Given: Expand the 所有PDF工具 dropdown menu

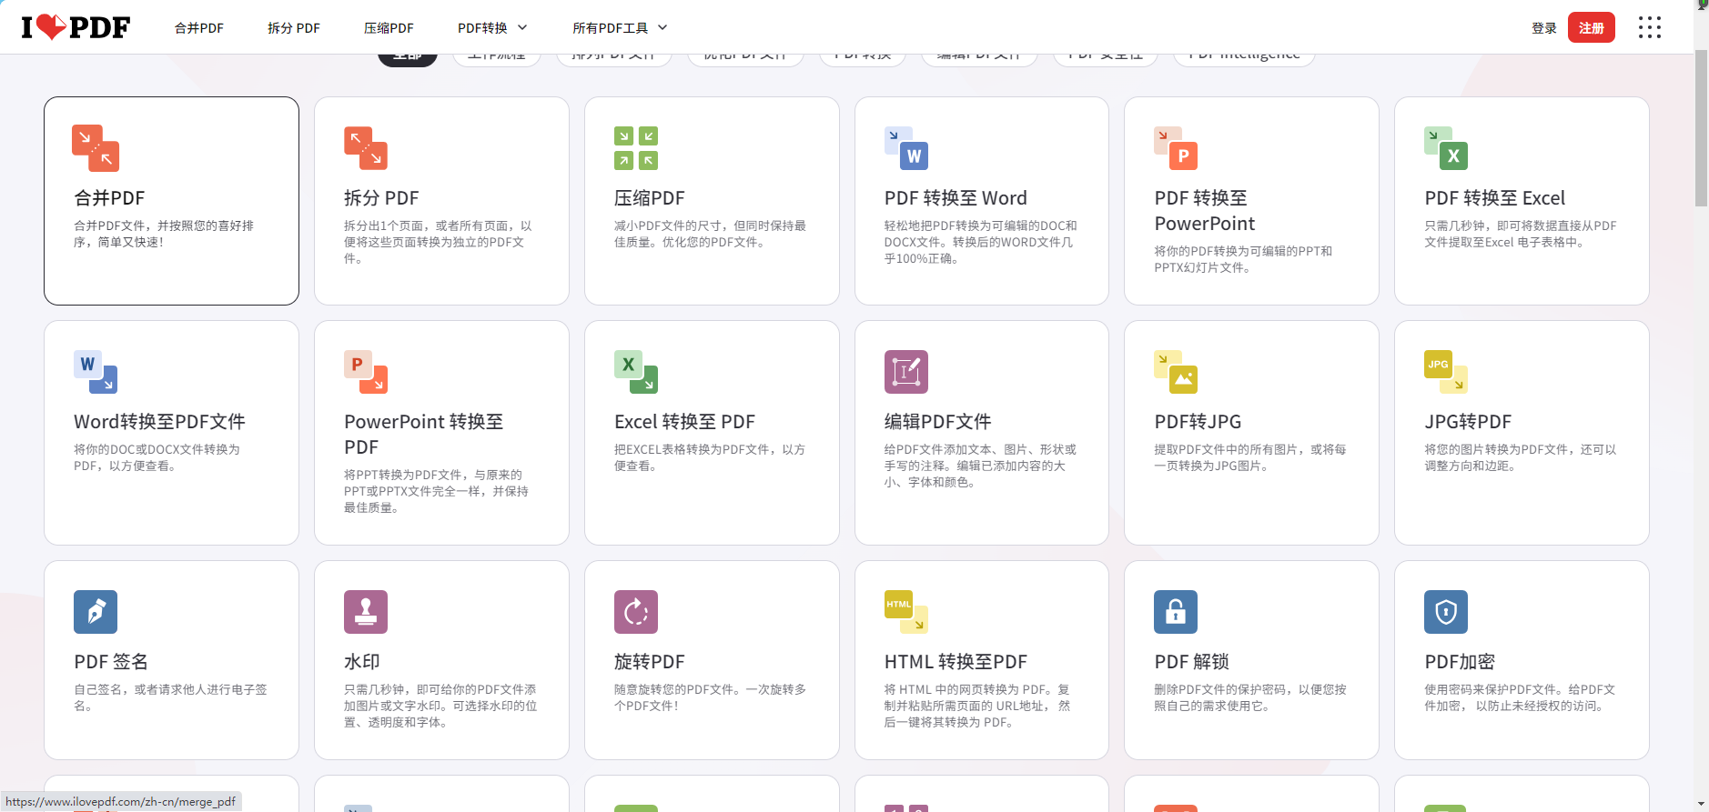Looking at the screenshot, I should tap(620, 28).
